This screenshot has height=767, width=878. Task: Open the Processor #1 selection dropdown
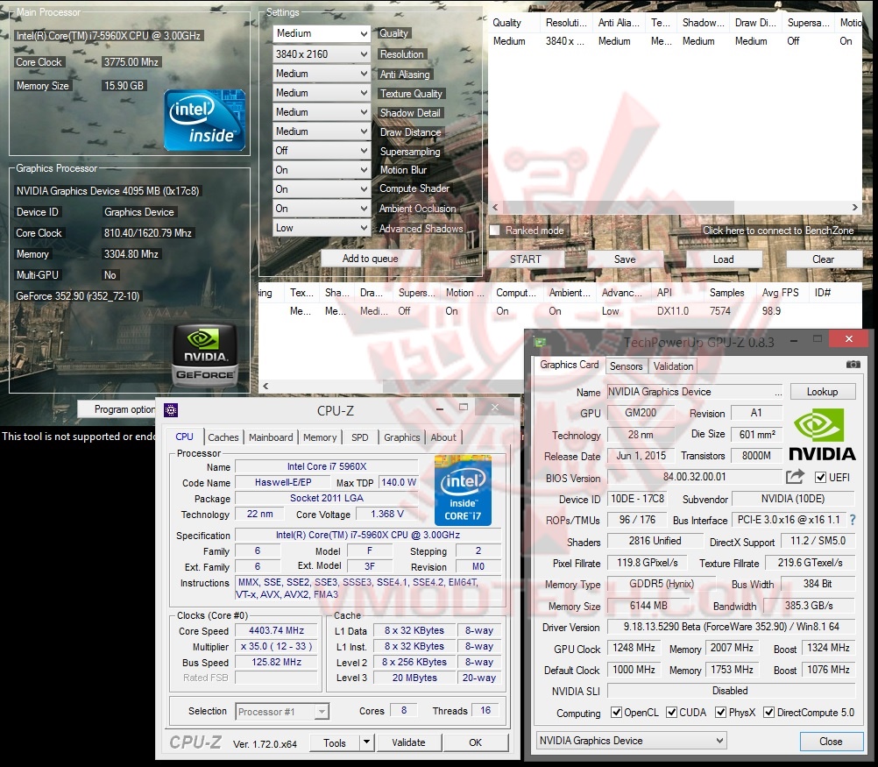[282, 712]
